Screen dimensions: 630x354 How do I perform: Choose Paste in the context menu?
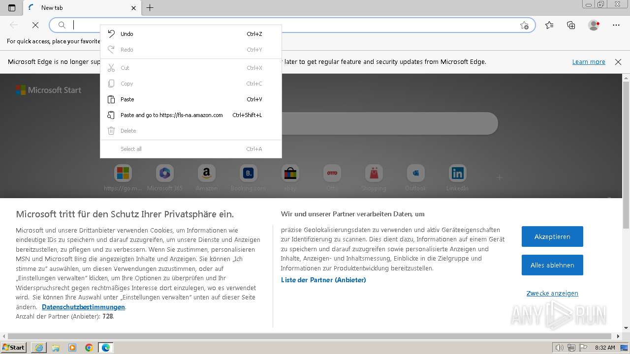[191, 99]
